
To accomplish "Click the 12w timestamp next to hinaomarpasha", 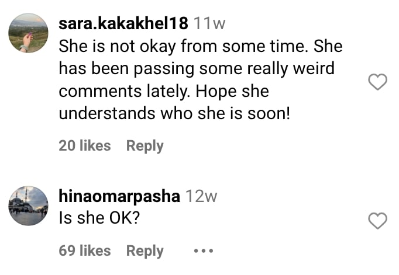I will click(x=201, y=196).
